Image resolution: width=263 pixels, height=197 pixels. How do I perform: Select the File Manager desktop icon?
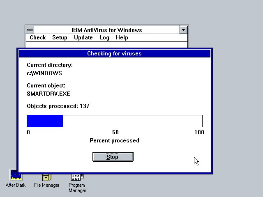point(46,181)
